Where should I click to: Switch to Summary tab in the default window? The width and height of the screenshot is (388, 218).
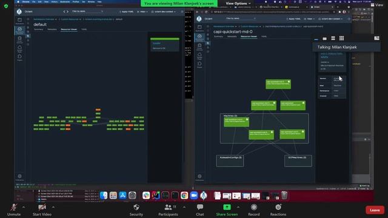click(x=39, y=30)
